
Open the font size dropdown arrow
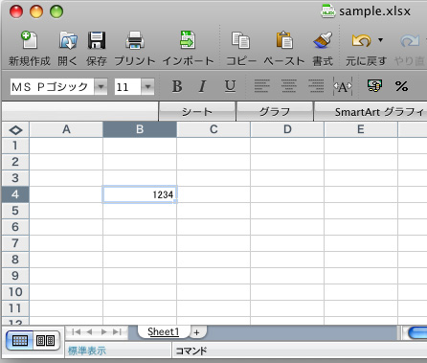[147, 86]
